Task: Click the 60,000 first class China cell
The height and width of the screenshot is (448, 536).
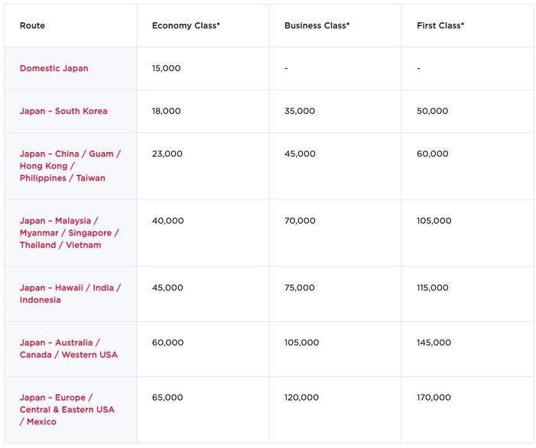Action: (433, 154)
